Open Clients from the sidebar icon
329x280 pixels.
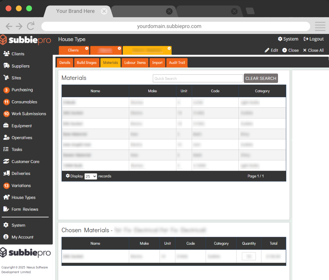6,54
